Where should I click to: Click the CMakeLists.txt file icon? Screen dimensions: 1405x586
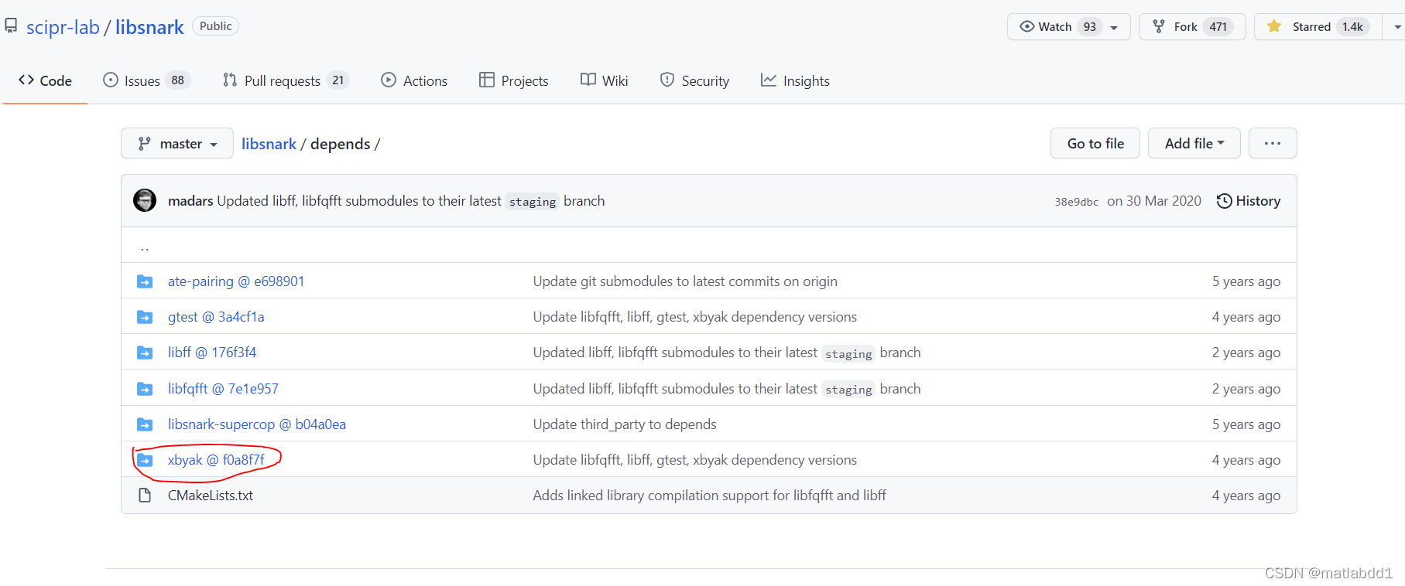tap(145, 496)
